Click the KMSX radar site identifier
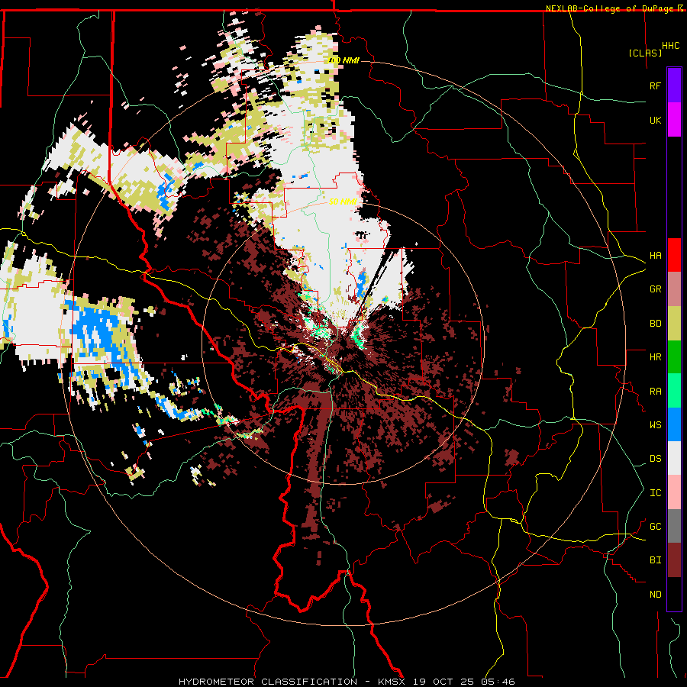 tap(392, 682)
